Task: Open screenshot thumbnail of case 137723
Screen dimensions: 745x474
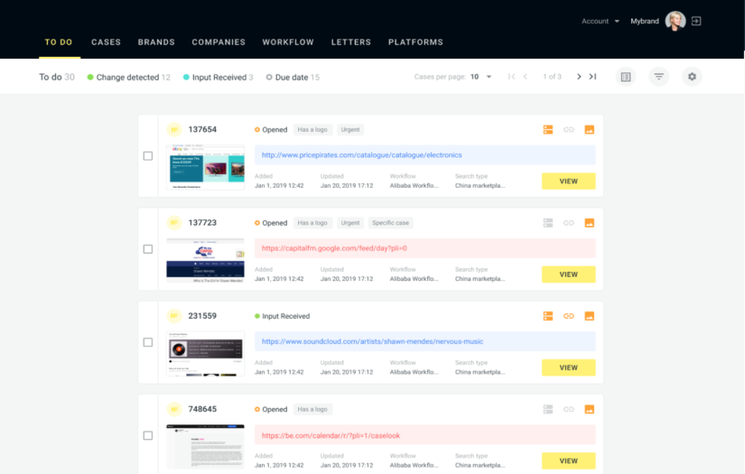Action: coord(205,260)
